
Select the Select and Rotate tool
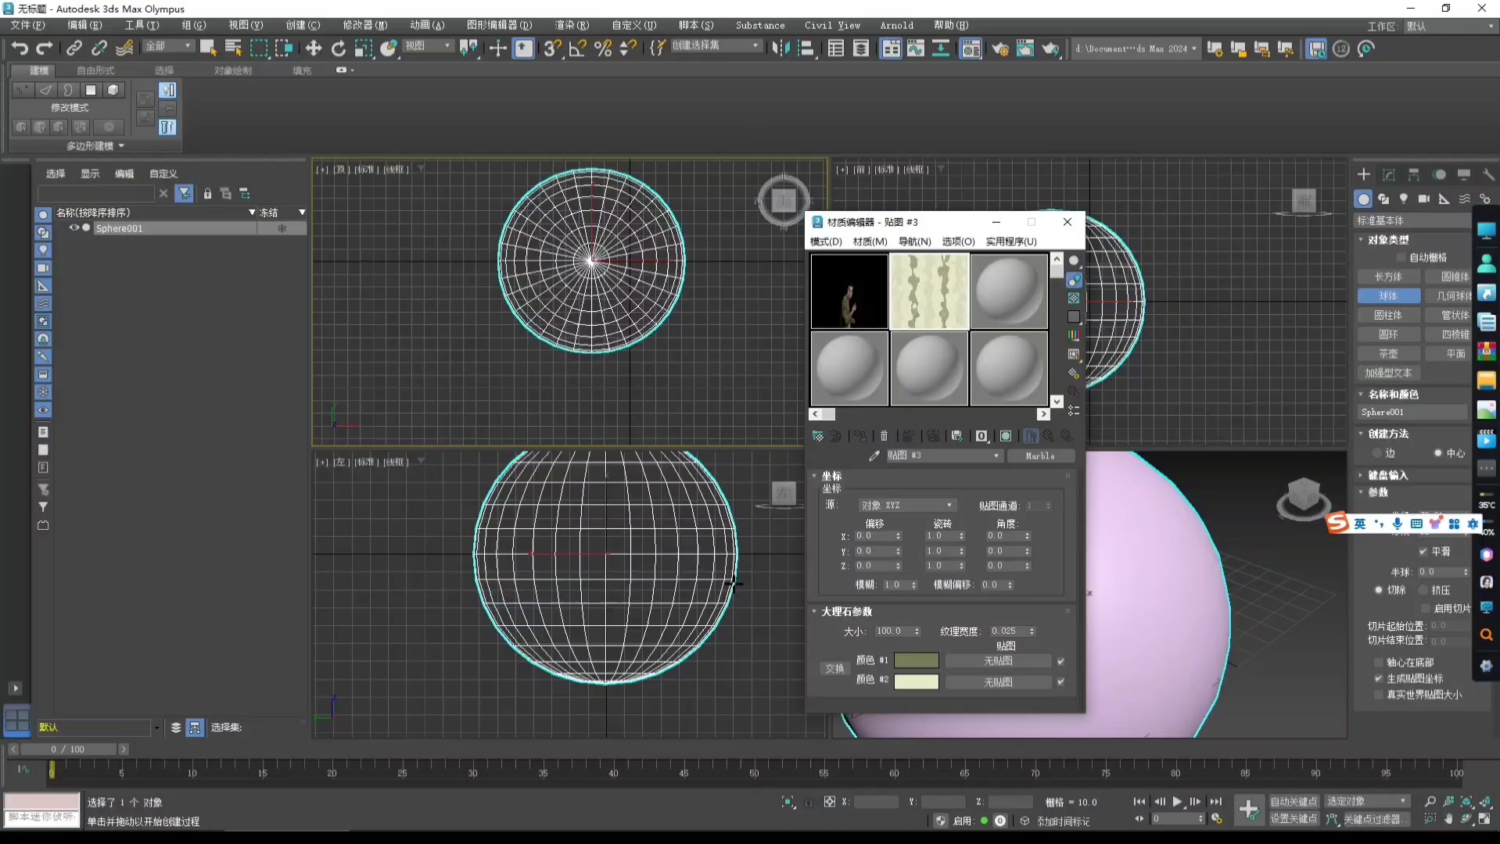(x=338, y=48)
